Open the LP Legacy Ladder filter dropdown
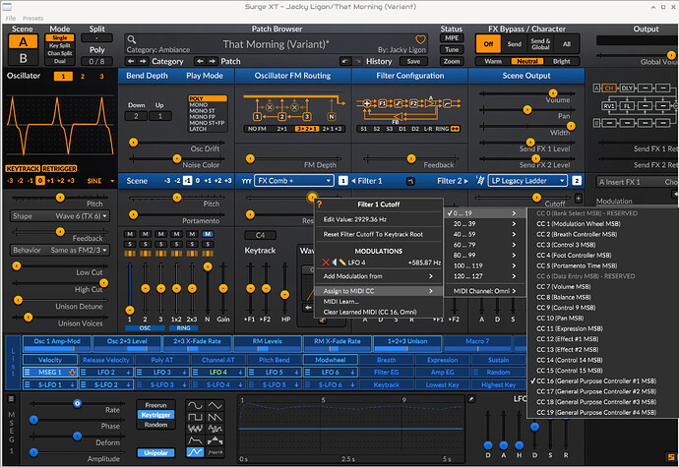 pos(527,181)
